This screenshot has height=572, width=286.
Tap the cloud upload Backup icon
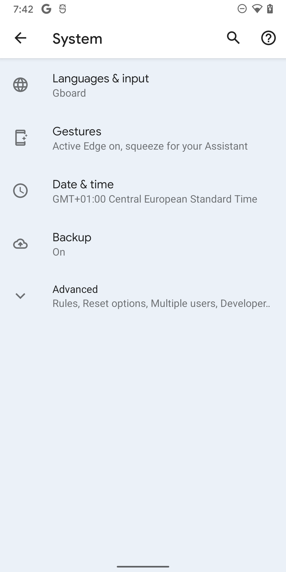(20, 244)
